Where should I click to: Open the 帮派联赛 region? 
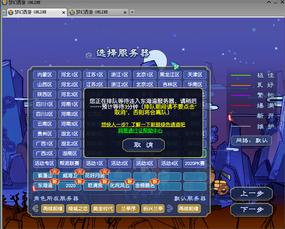click(69, 163)
